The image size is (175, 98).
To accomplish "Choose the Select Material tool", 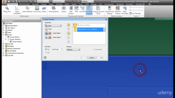I will coord(27,9).
